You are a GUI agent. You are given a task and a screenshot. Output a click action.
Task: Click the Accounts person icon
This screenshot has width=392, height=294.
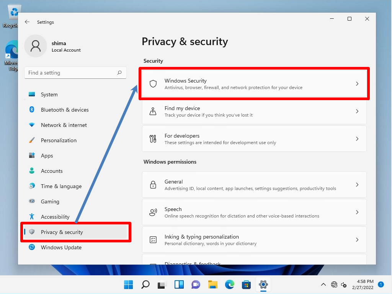tap(32, 171)
